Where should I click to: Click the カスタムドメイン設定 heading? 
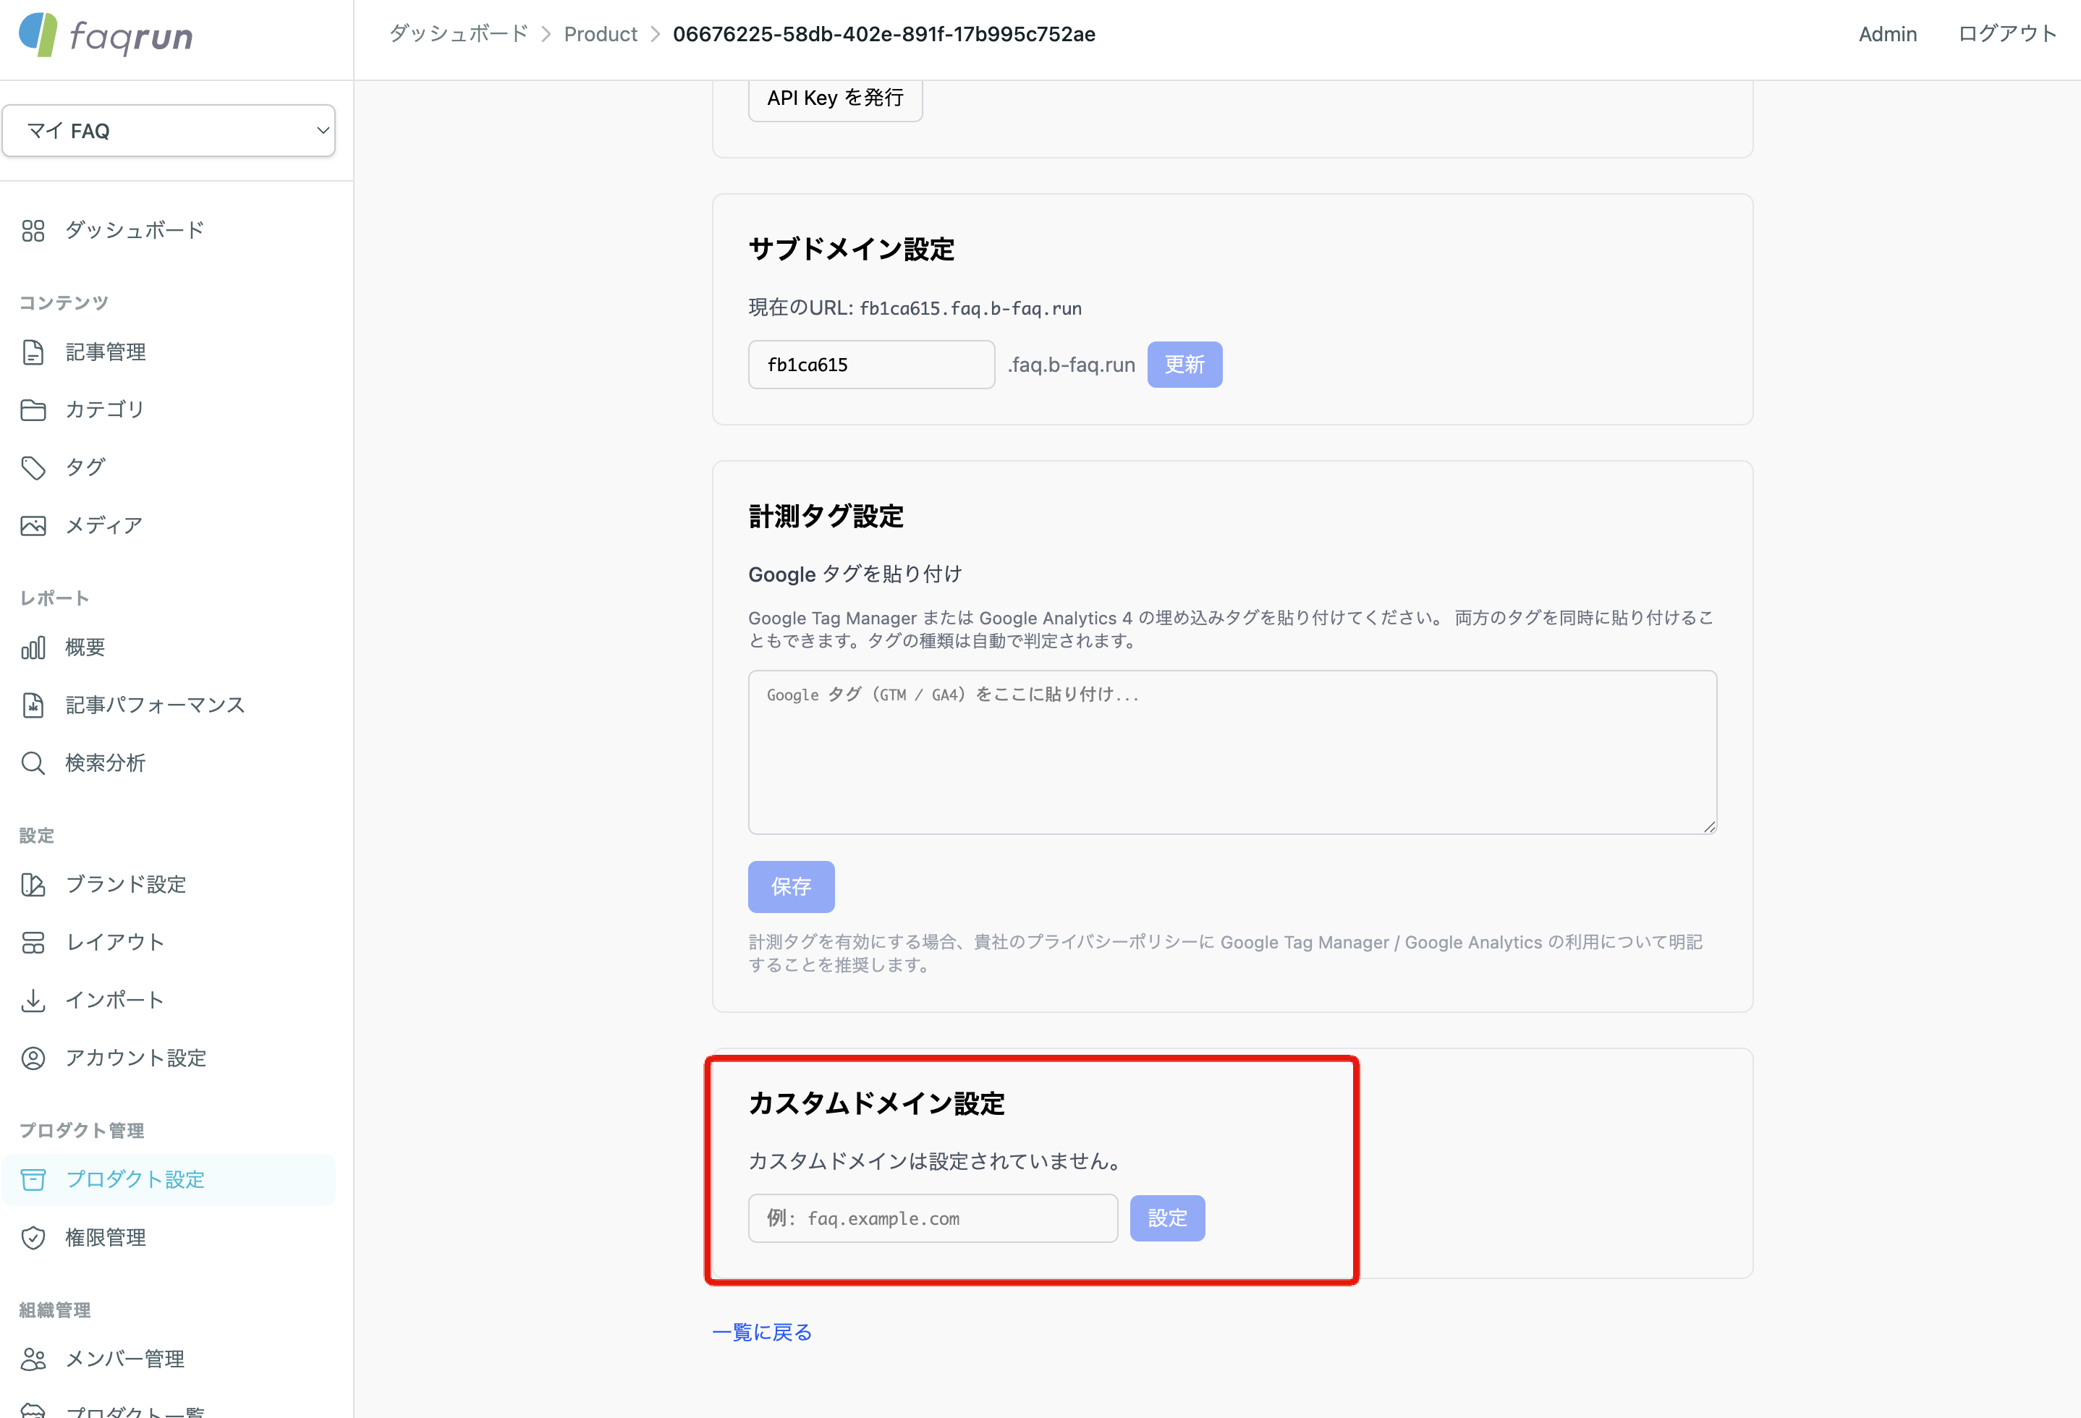[877, 1104]
